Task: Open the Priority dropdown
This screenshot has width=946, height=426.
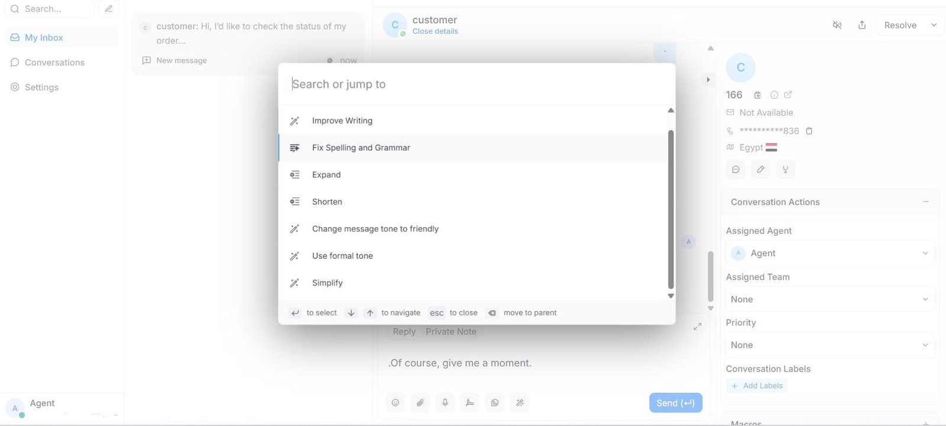Action: point(830,345)
